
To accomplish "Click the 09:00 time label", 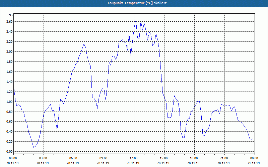I will click(104, 158).
